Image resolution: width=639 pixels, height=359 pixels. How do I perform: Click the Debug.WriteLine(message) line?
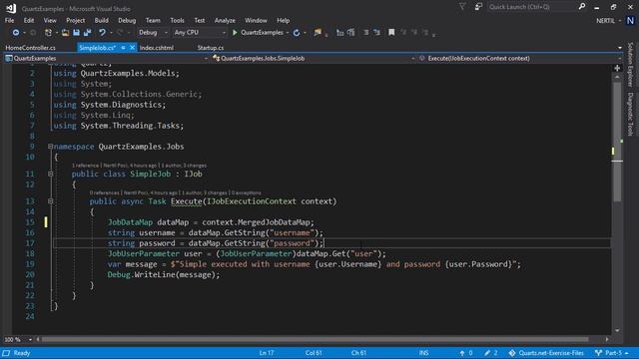click(x=164, y=275)
